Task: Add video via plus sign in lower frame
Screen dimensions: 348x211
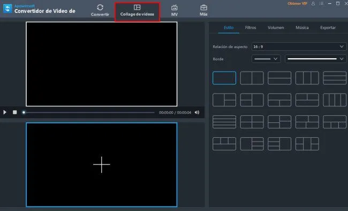Action: tap(102, 165)
